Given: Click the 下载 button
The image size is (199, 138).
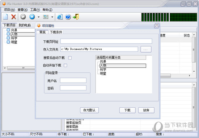Looking at the screenshot, I should click(x=127, y=110).
